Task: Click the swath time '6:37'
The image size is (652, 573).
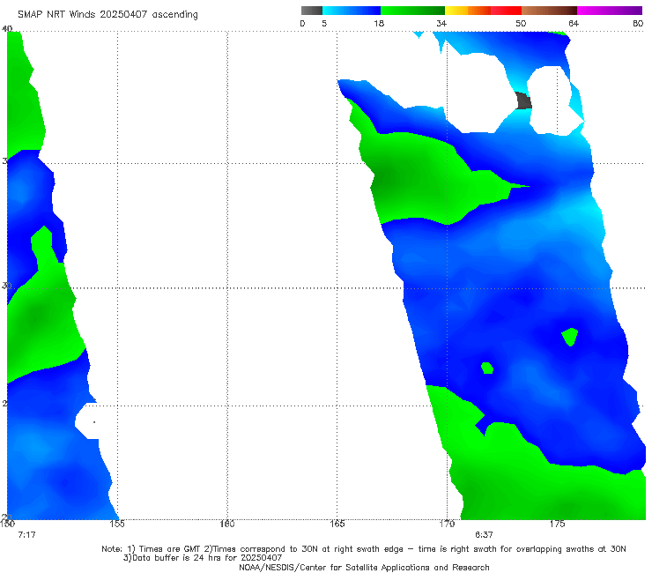Action: click(x=484, y=535)
